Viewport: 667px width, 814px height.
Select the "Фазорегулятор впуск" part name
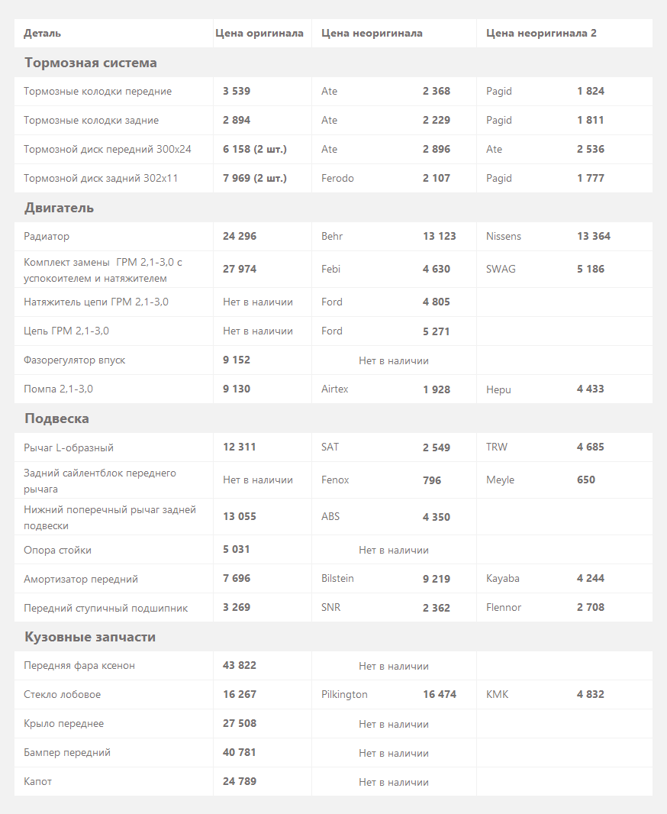(x=74, y=360)
